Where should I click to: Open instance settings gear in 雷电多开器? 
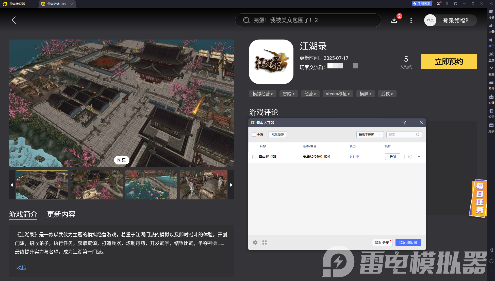click(410, 157)
